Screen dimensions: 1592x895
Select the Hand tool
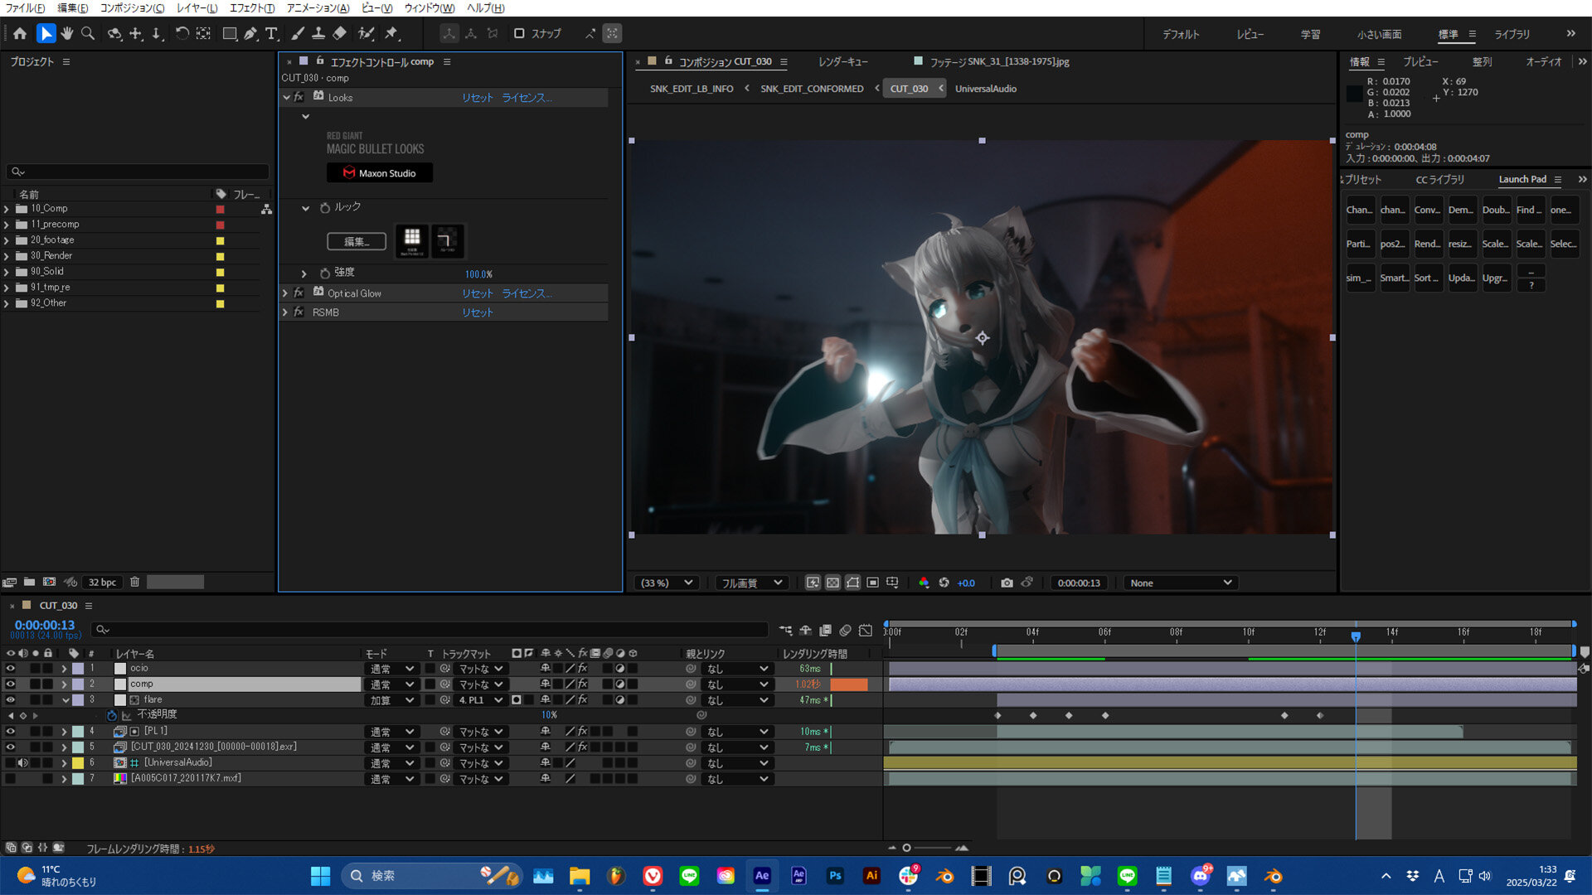click(67, 34)
